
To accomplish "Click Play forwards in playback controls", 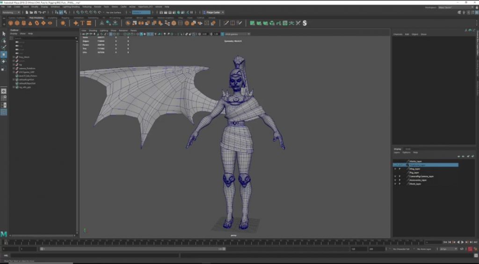I will [x=462, y=242].
